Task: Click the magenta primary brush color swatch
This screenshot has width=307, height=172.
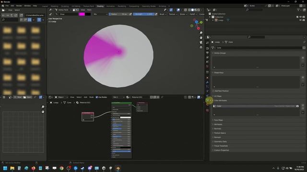Action: (x=82, y=14)
